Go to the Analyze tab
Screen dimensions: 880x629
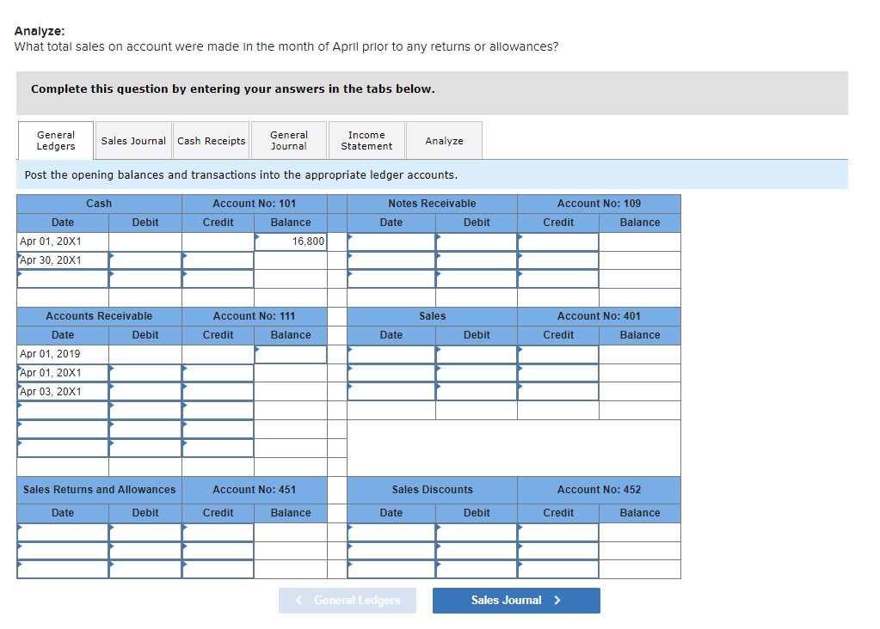click(x=444, y=141)
